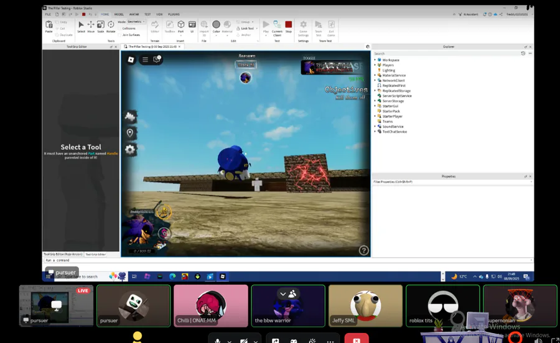Open the AI Assistant
Screen dimensions: 560x343
pyautogui.click(x=469, y=14)
